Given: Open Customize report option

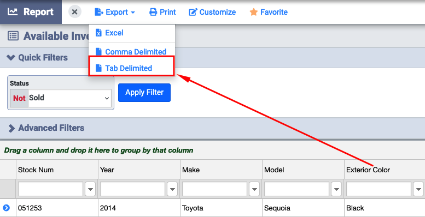Looking at the screenshot, I should pos(212,12).
